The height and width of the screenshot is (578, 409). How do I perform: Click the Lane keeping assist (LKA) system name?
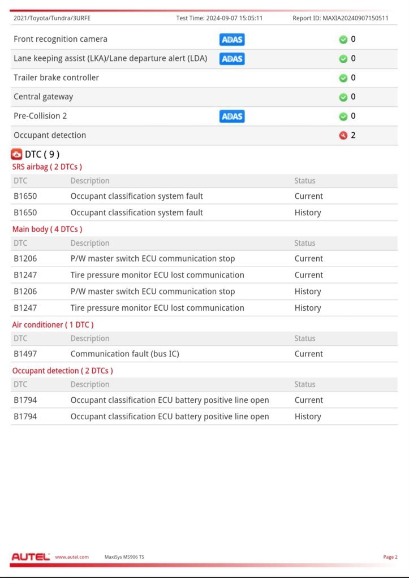[110, 58]
